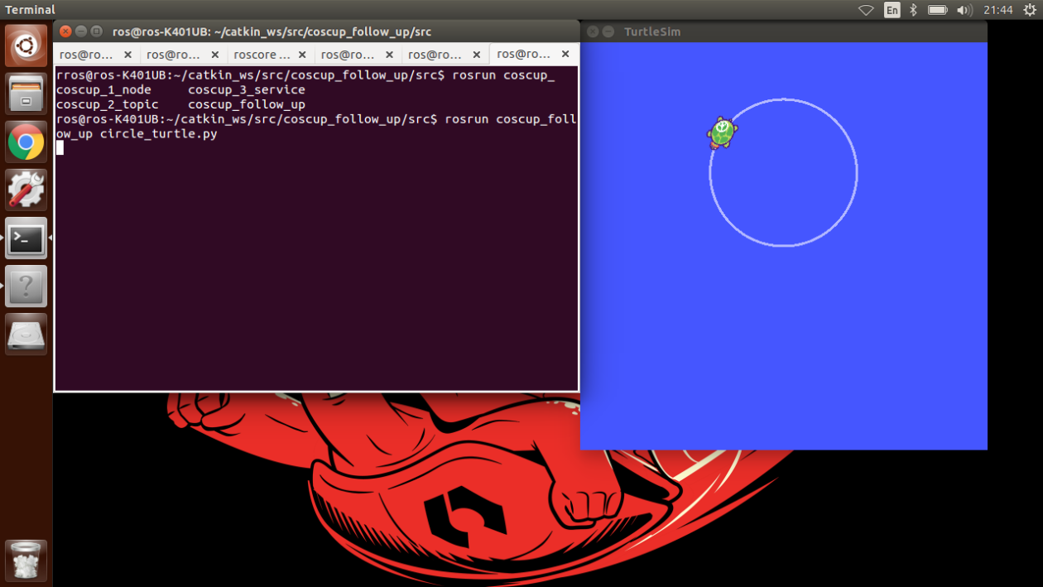Viewport: 1043px width, 587px height.
Task: Click the Terminal window title path text
Action: 272,31
